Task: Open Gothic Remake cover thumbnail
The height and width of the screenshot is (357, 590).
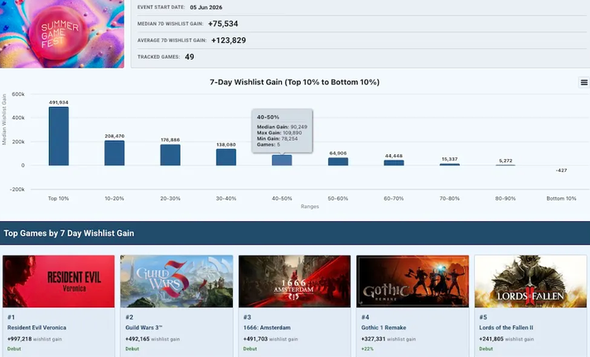Action: tap(413, 282)
